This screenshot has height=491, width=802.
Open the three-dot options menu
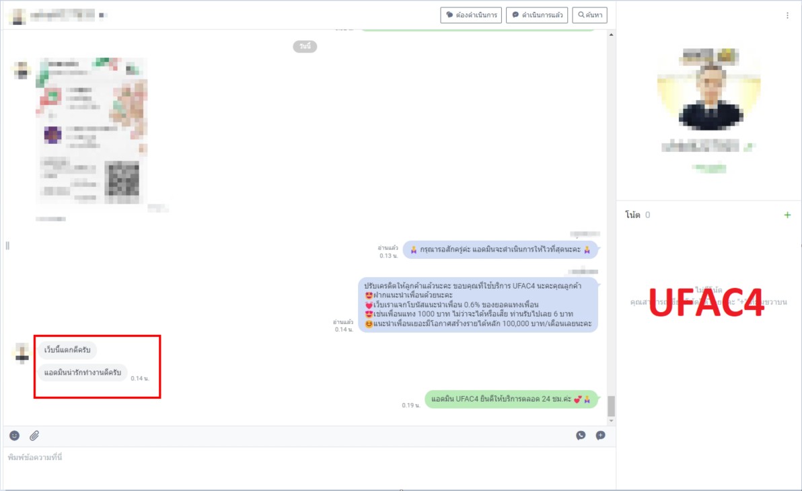(787, 15)
